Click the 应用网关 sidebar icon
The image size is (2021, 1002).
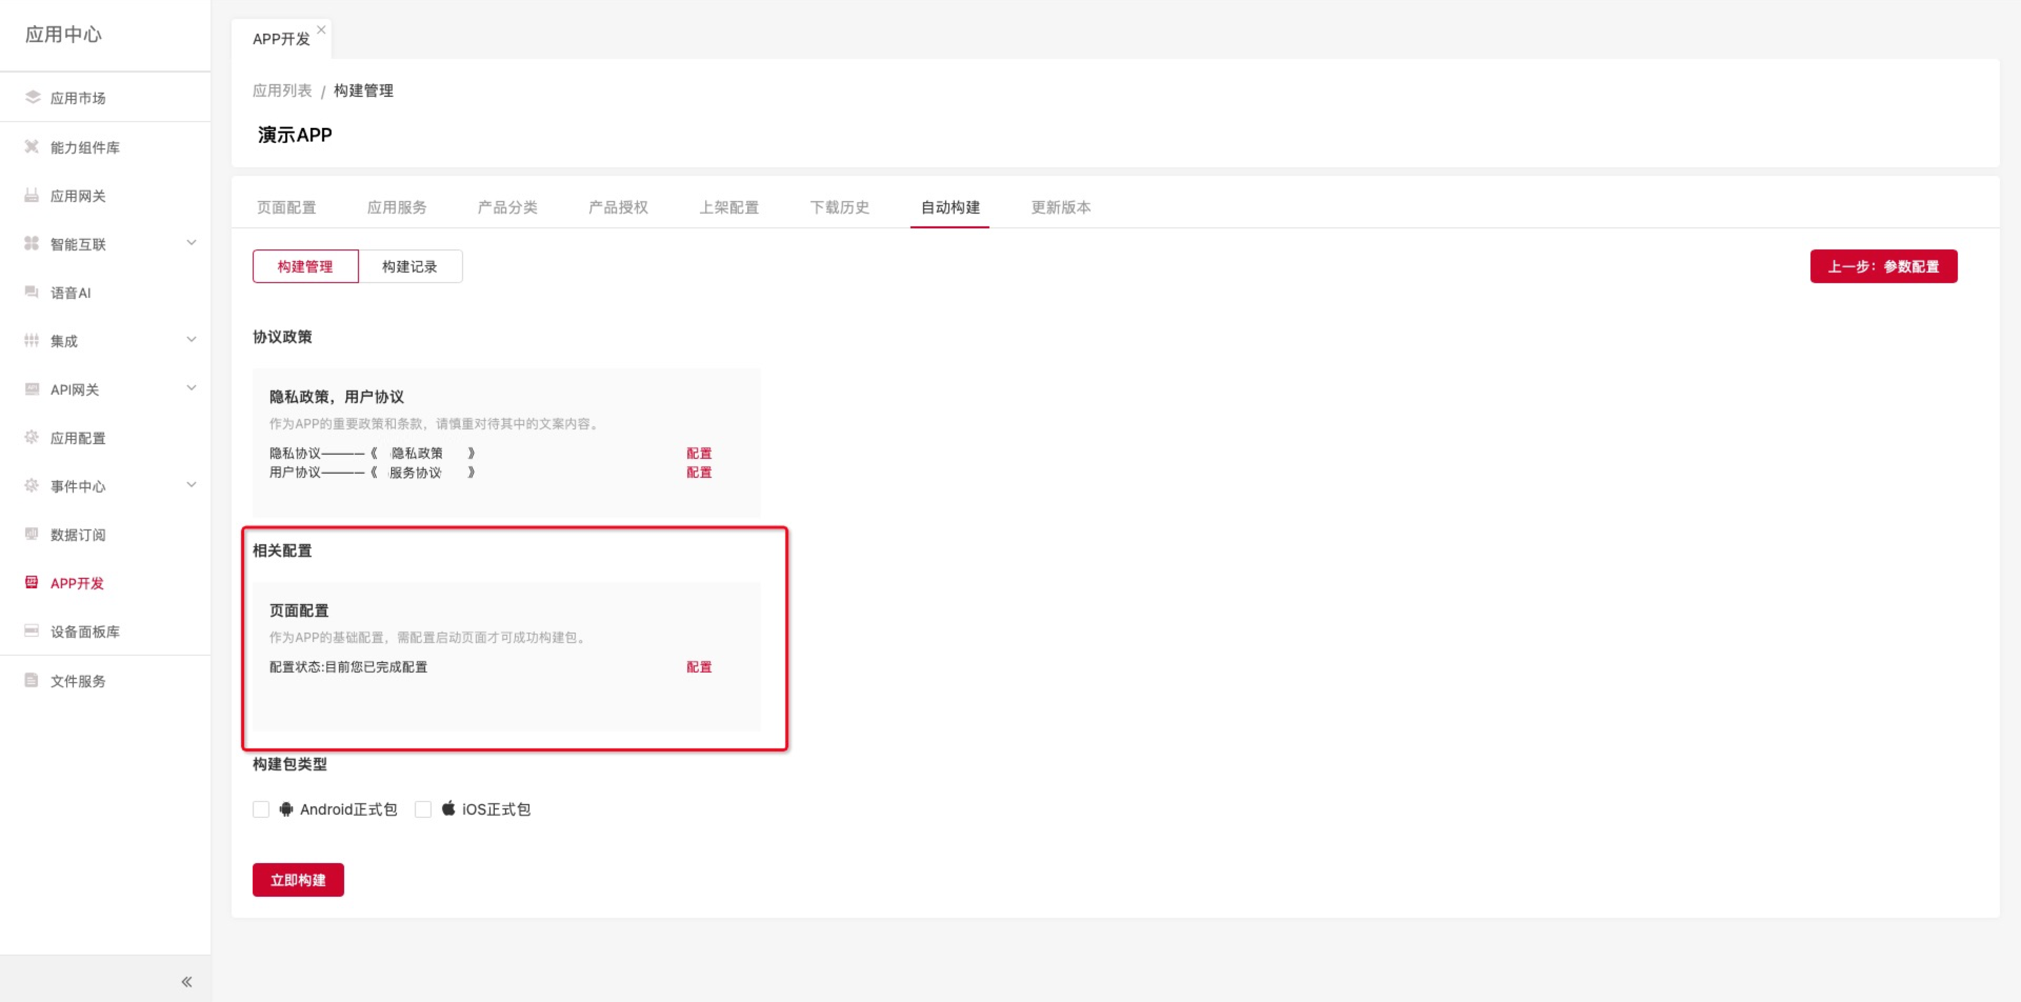(x=32, y=195)
